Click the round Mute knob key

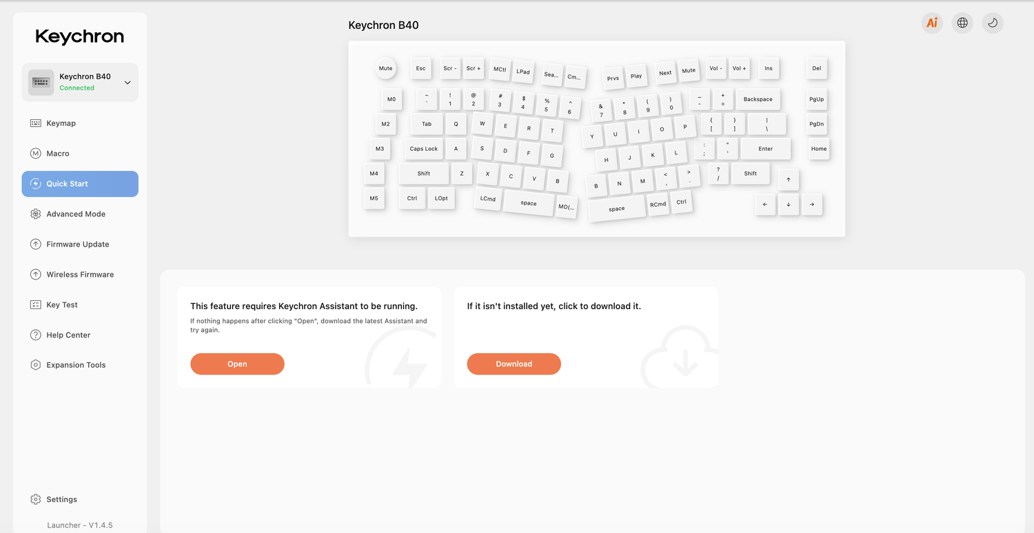tap(385, 68)
